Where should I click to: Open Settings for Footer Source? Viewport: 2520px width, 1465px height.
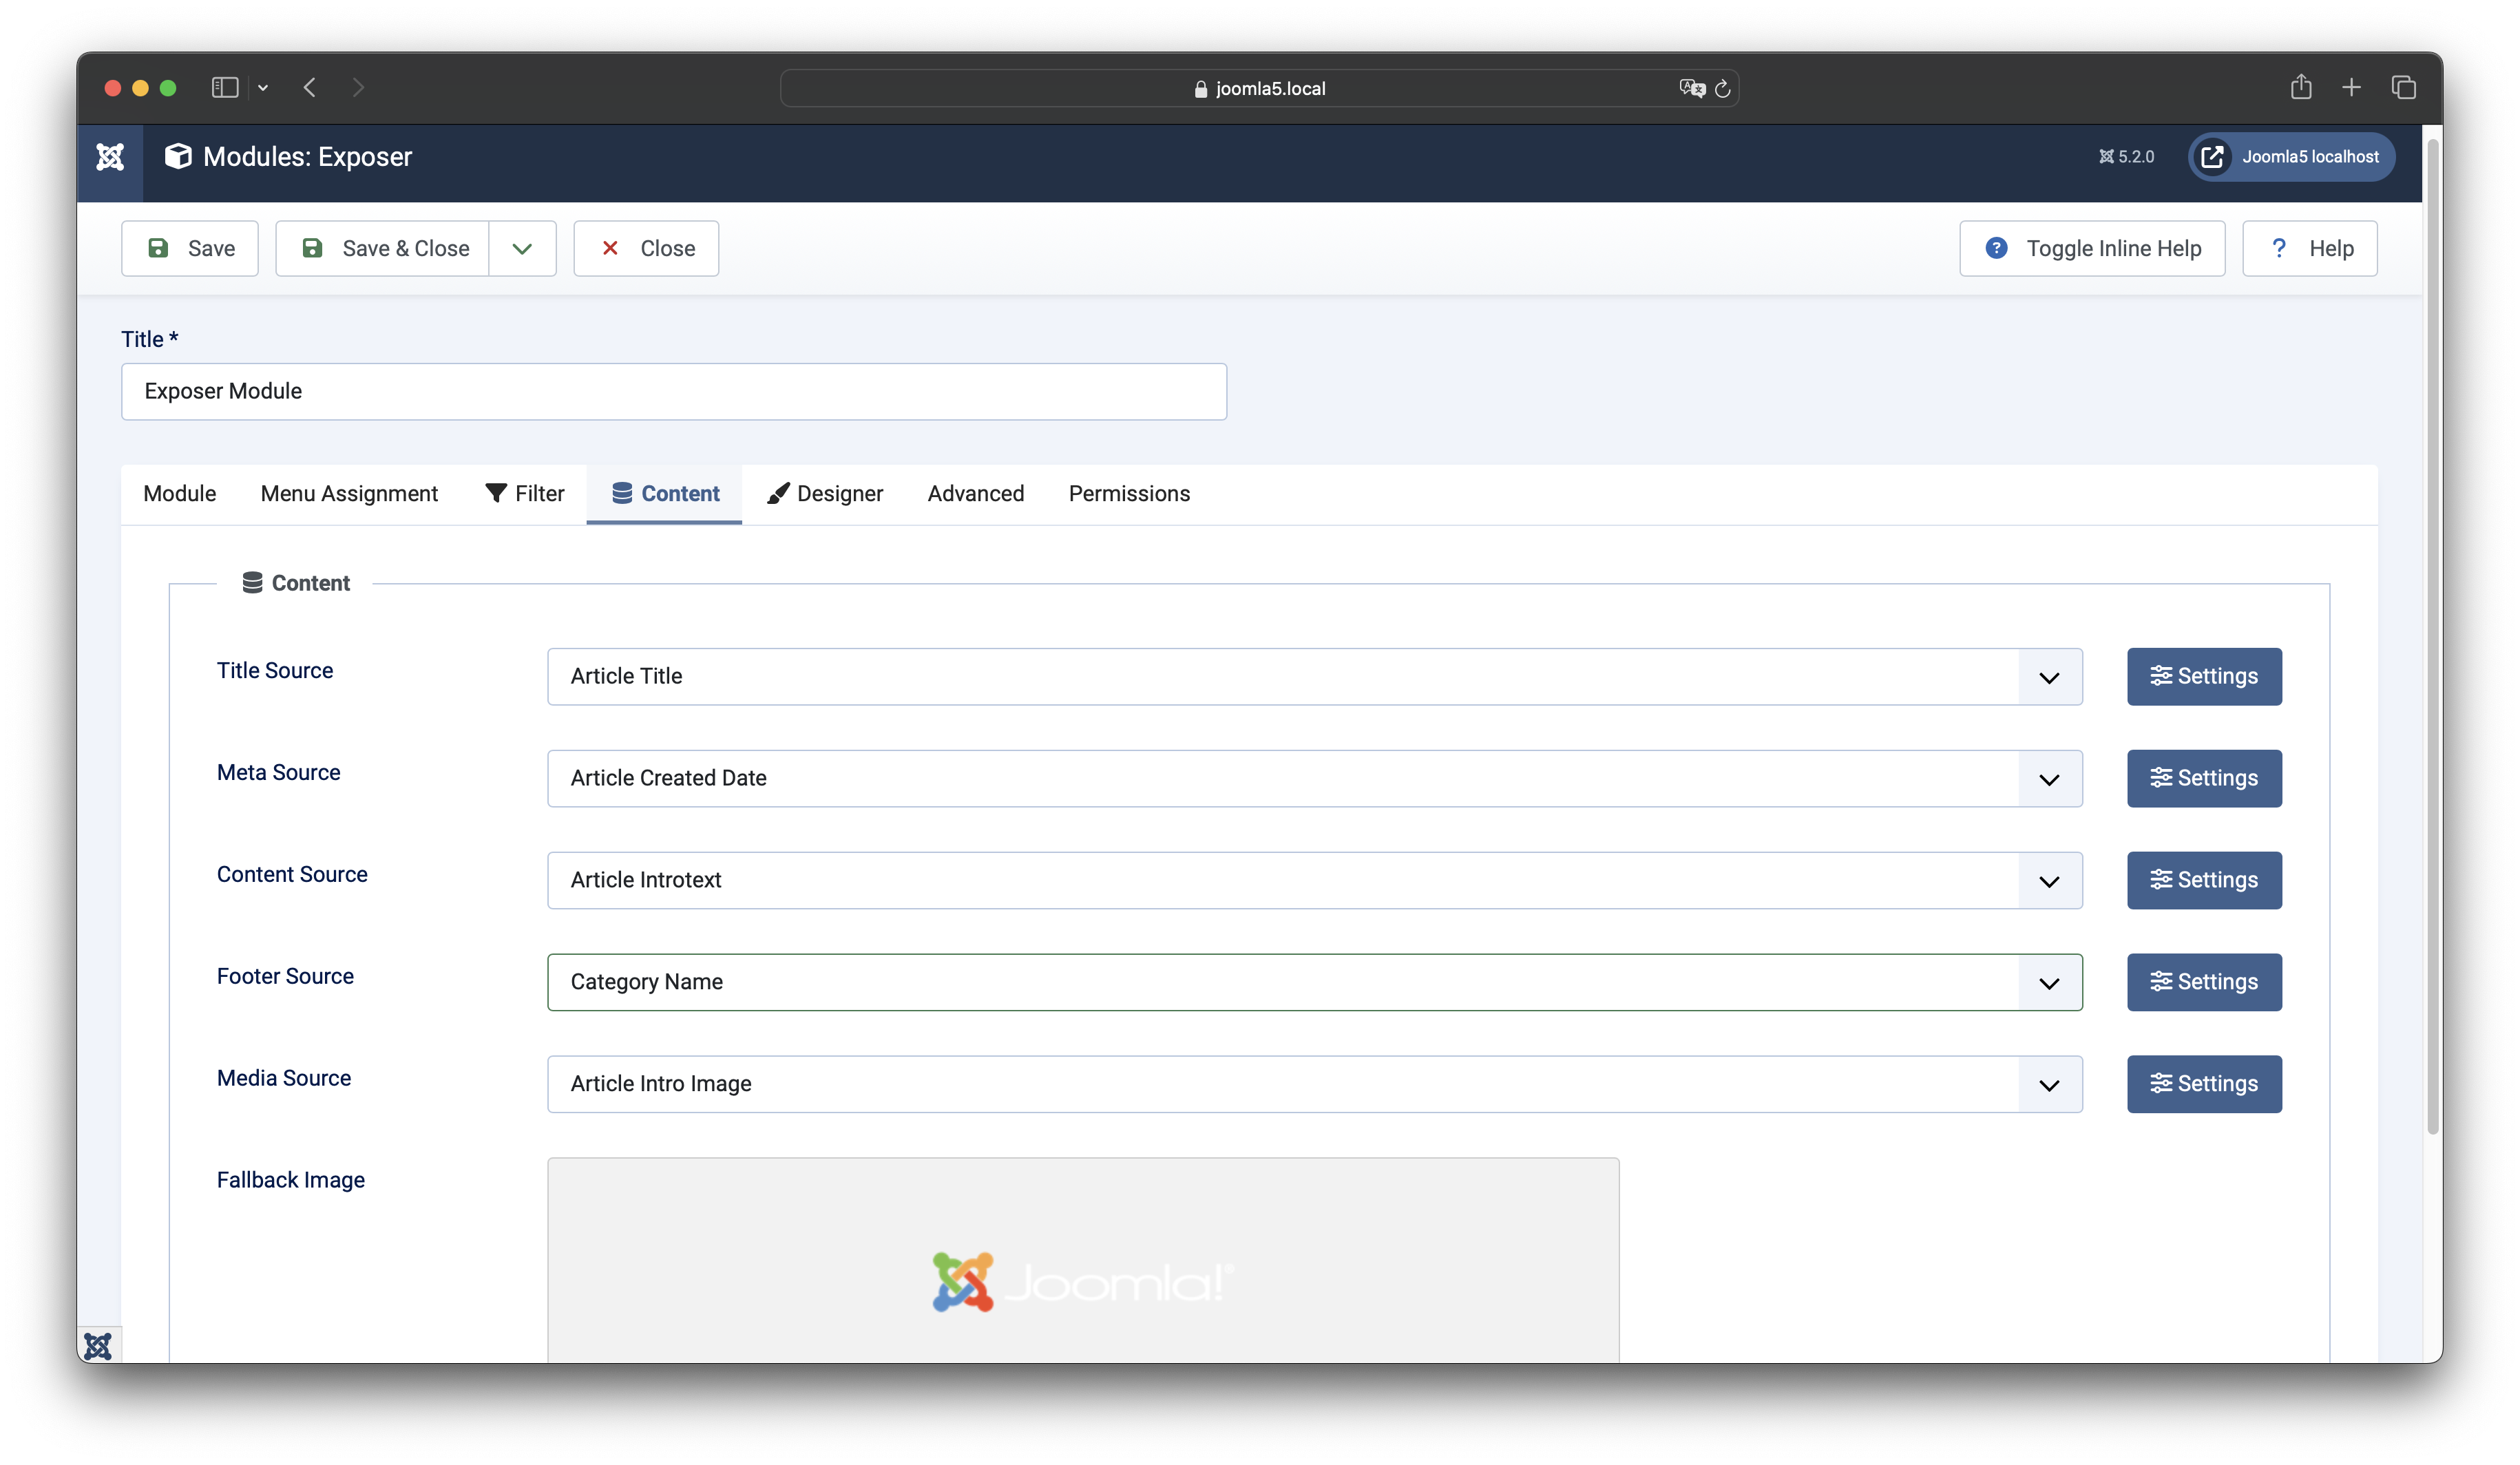pyautogui.click(x=2204, y=982)
